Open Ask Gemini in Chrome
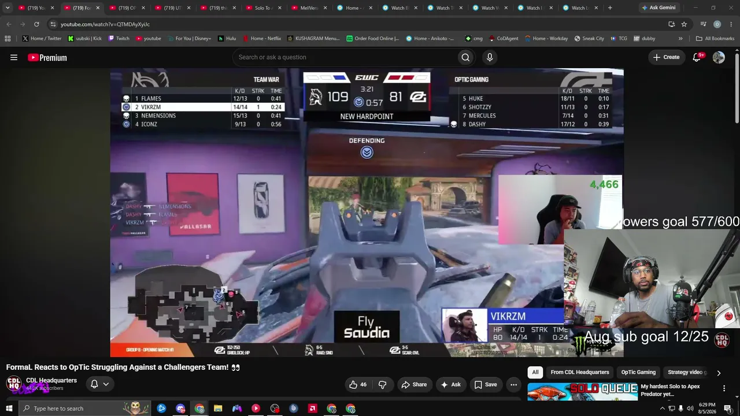The height and width of the screenshot is (416, 740). tap(658, 8)
